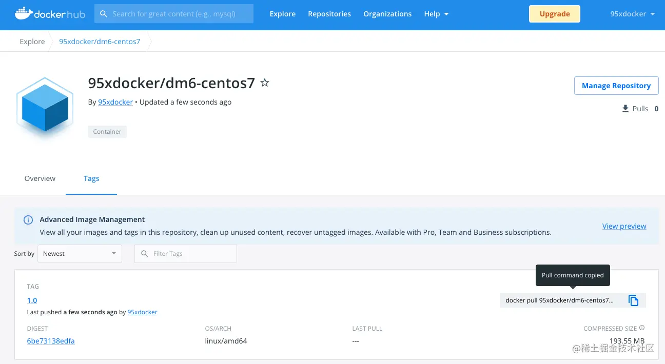Open the 6be73138edfa digest link

(51, 341)
